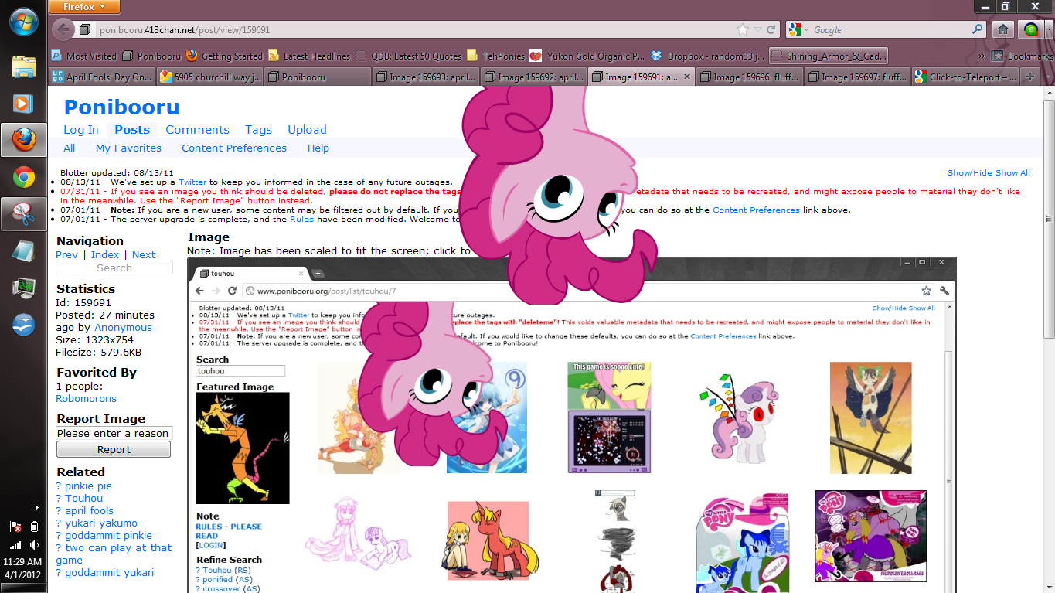The height and width of the screenshot is (593, 1055).
Task: Switch to Firefox in the taskbar
Action: click(x=23, y=140)
